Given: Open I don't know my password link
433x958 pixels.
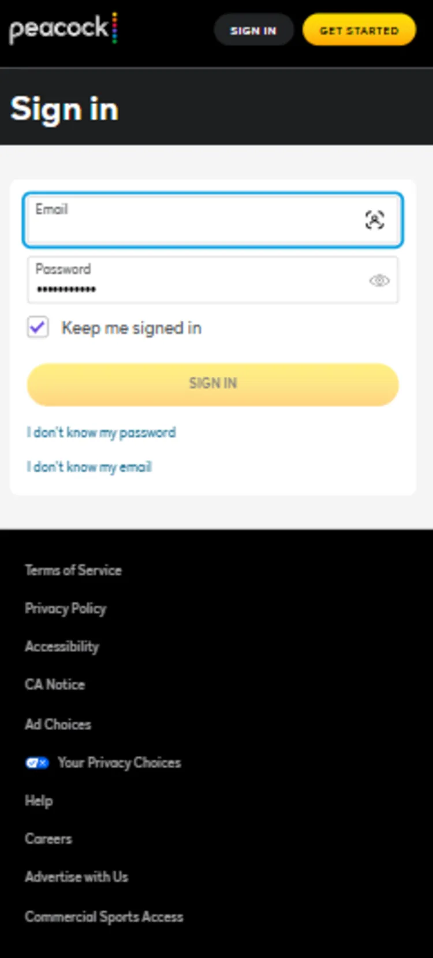Looking at the screenshot, I should pos(101,432).
